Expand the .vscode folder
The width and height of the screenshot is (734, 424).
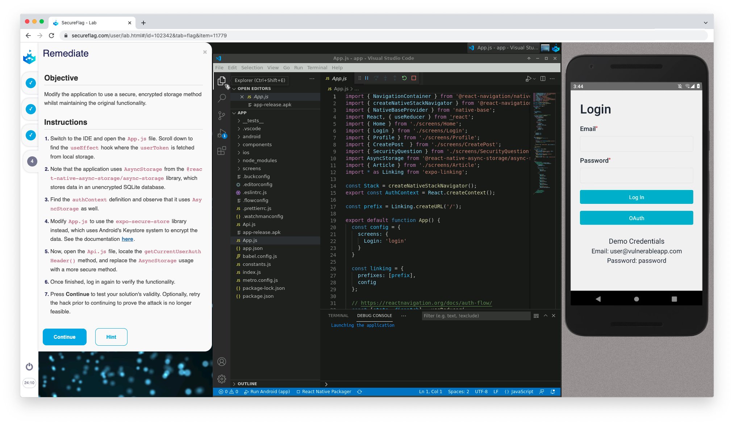tap(276, 129)
